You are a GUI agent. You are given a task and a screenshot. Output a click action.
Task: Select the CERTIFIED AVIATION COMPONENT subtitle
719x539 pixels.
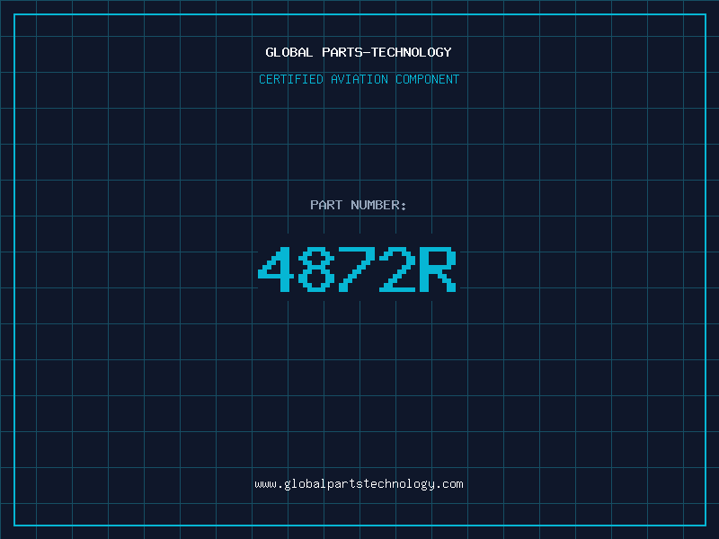point(359,79)
